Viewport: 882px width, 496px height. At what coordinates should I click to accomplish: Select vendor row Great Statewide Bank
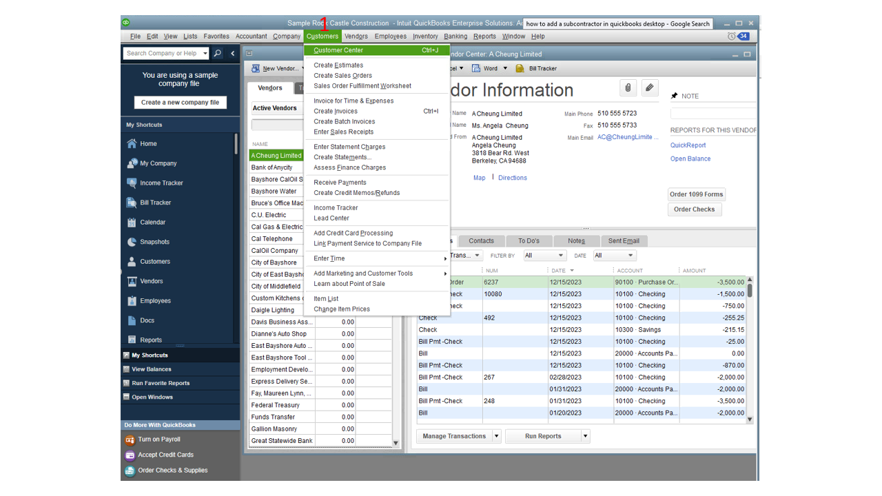click(320, 441)
